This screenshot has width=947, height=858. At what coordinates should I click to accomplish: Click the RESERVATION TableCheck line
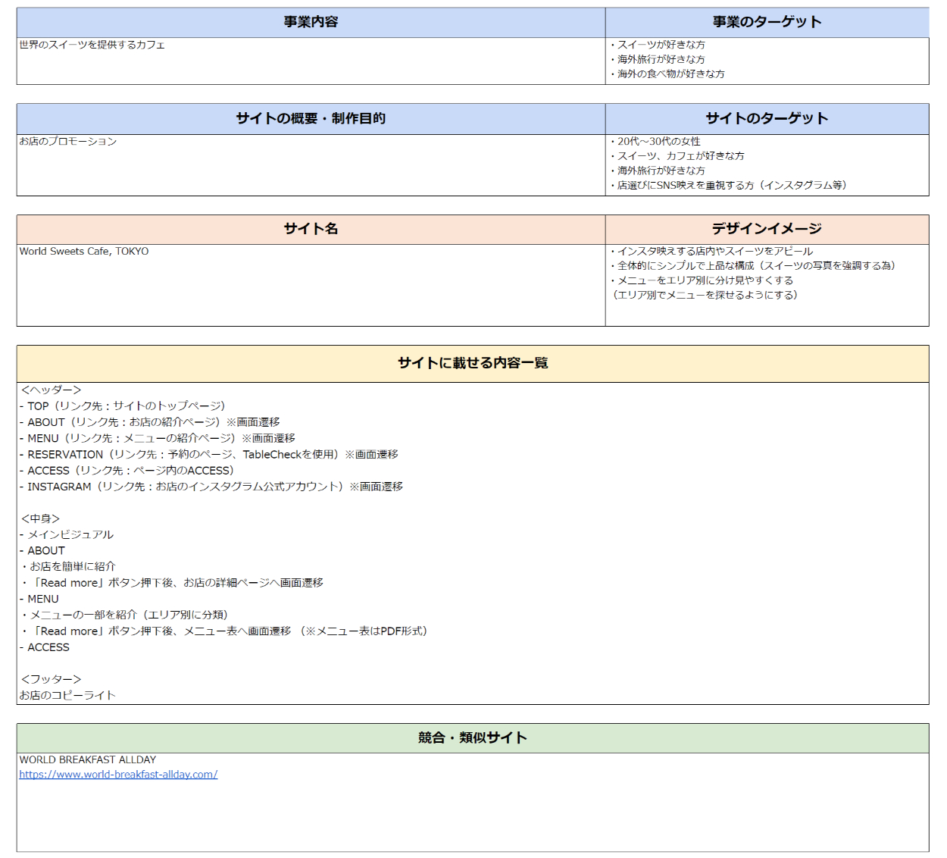(x=209, y=455)
